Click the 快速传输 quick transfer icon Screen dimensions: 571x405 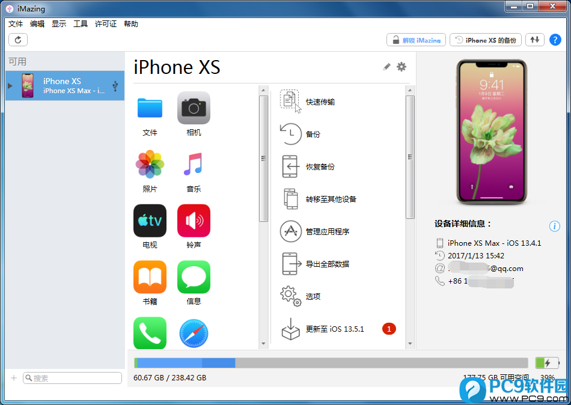tap(290, 101)
